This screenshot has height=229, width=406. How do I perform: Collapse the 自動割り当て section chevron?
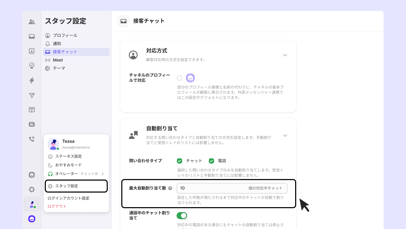pyautogui.click(x=285, y=136)
